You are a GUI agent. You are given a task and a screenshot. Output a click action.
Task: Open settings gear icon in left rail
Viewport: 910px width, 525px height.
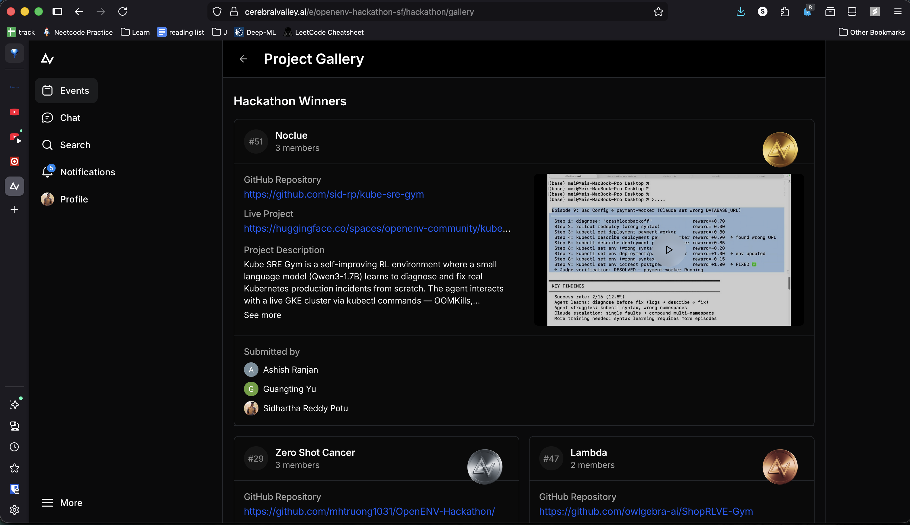click(14, 510)
